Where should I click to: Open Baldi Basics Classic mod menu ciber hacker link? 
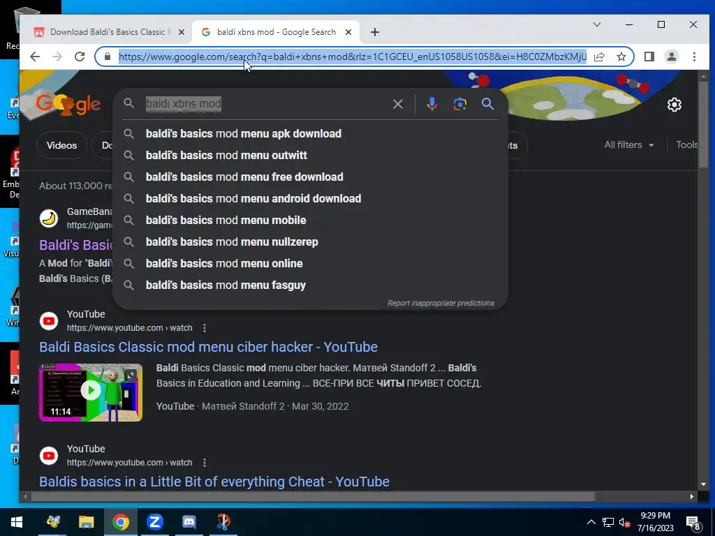tap(208, 347)
